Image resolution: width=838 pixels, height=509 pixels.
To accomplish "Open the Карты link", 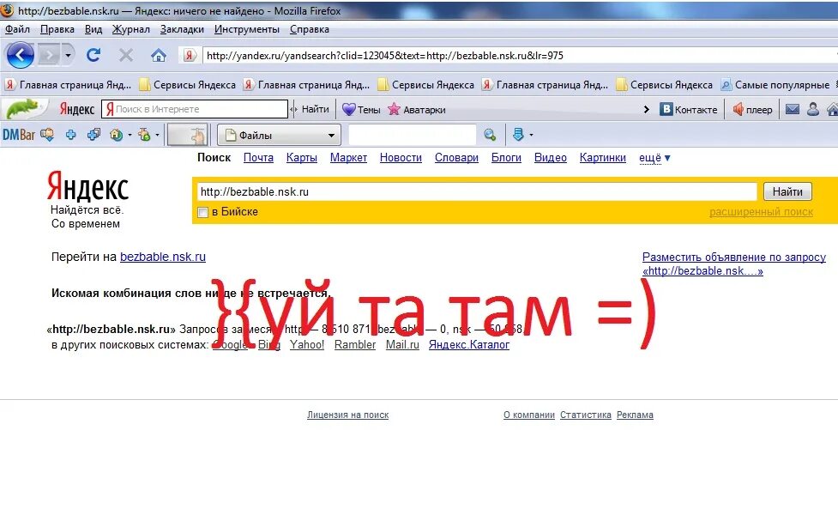I will click(301, 158).
